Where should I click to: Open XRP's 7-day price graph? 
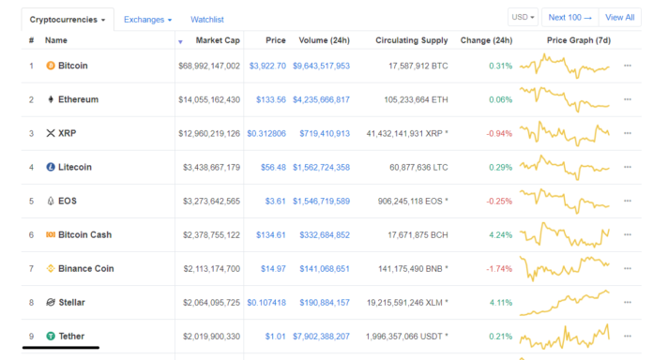click(x=564, y=133)
